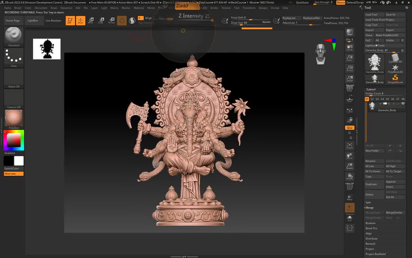
Task: Click Live Boolean button
Action: click(x=53, y=21)
